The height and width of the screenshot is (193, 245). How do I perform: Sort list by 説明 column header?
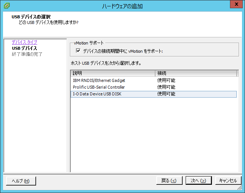(x=113, y=73)
